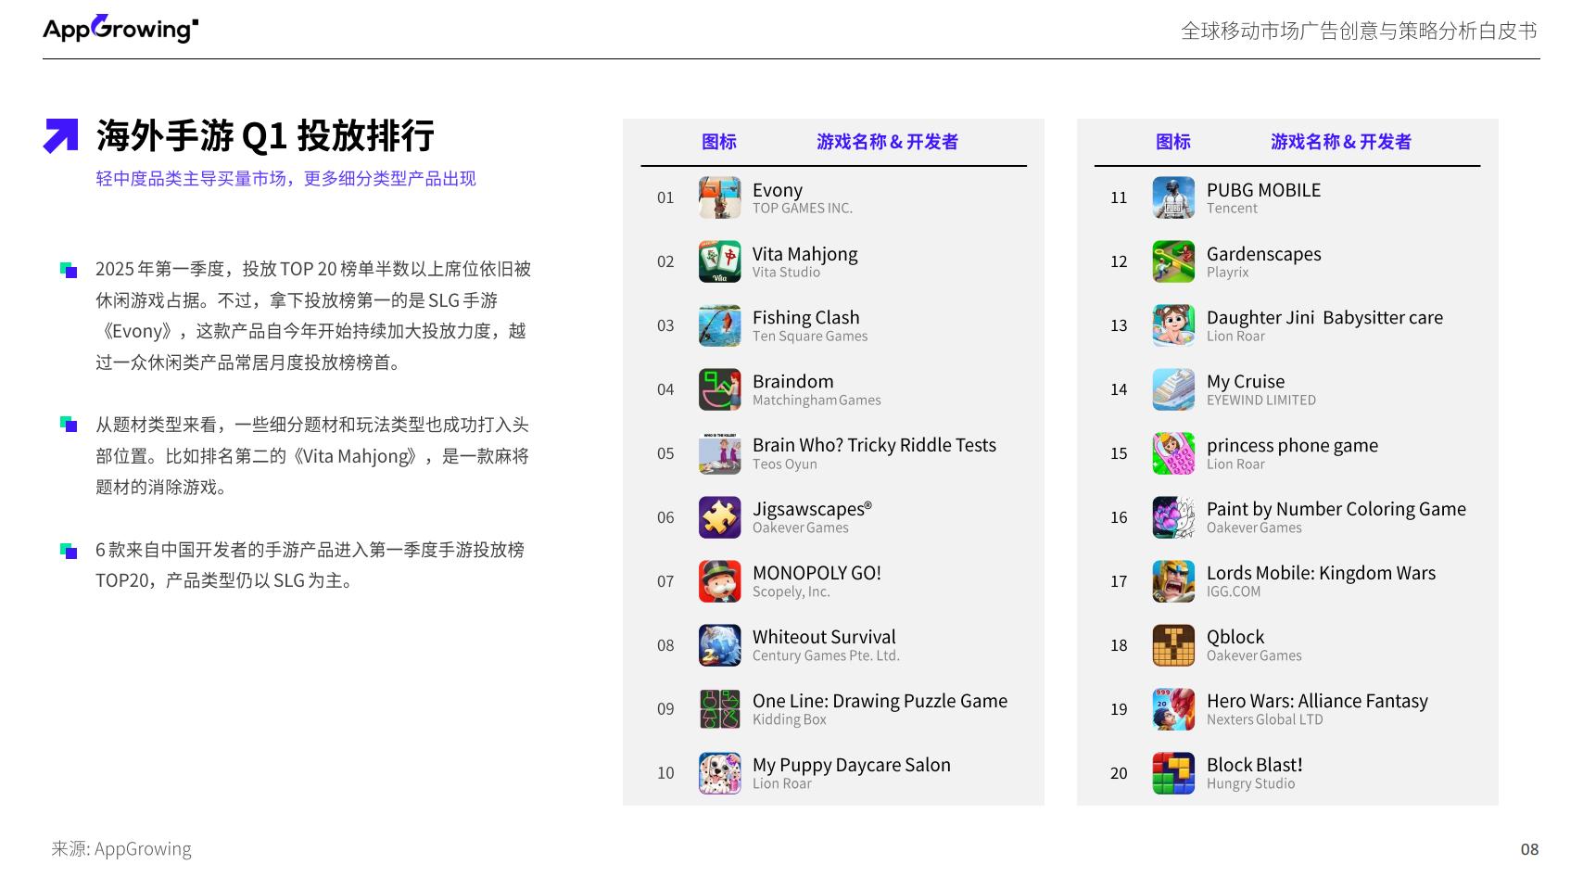Click the right table '游戏名称＆开发者' header
Image resolution: width=1583 pixels, height=890 pixels.
1341,142
